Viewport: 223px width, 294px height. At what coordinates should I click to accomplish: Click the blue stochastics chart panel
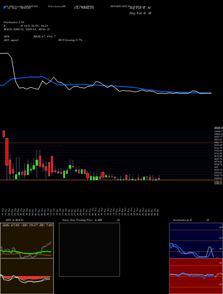[x=196, y=241]
